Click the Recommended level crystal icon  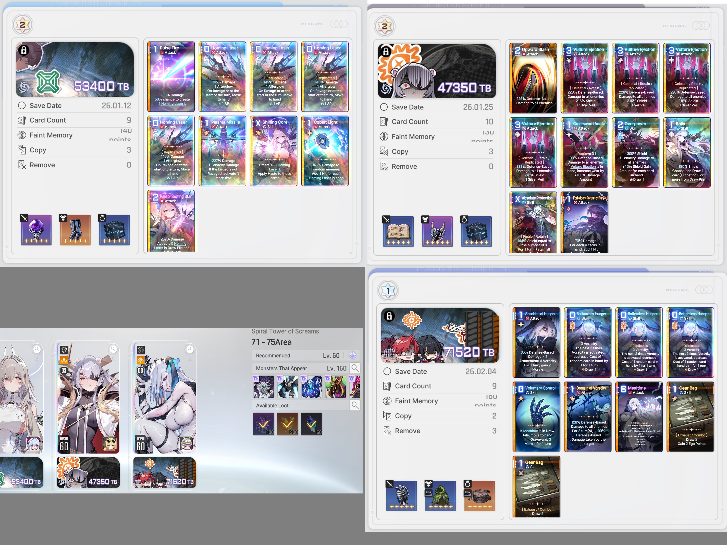tap(353, 355)
